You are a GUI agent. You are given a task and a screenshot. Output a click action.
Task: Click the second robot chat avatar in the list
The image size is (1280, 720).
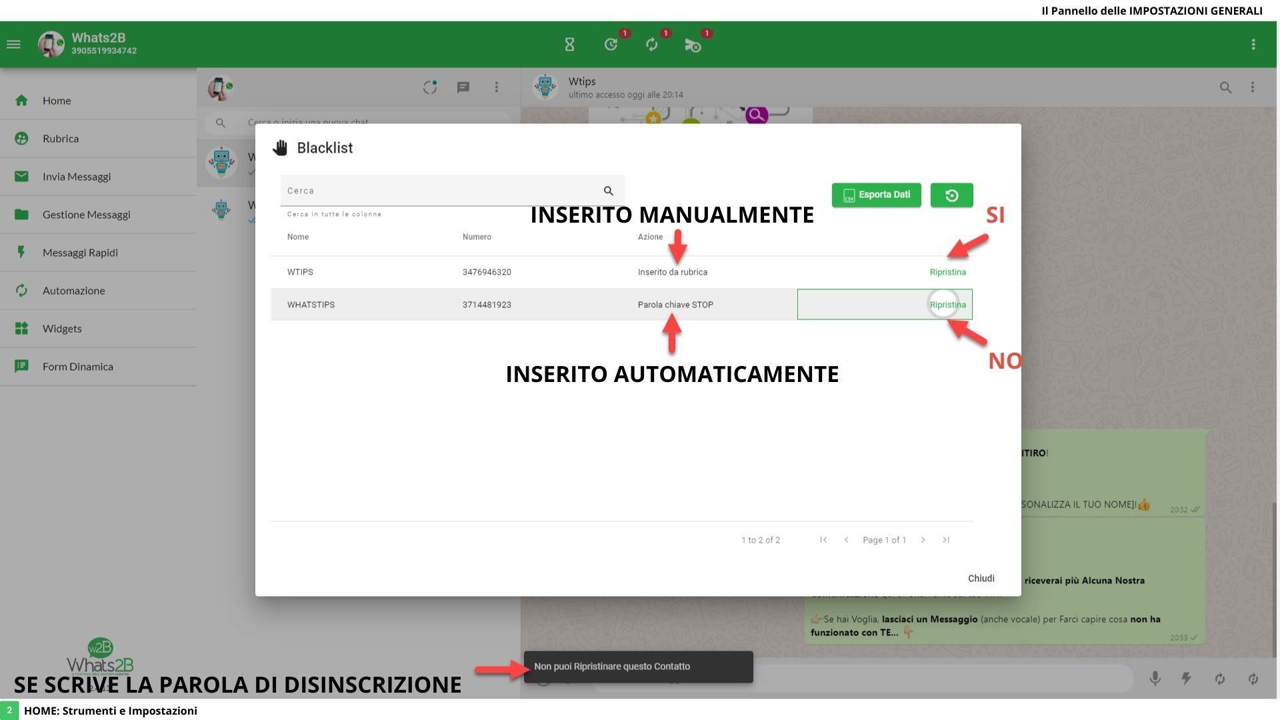(x=221, y=210)
